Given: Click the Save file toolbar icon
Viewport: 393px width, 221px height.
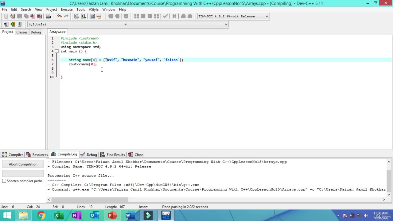Looking at the screenshot, I should (x=19, y=16).
